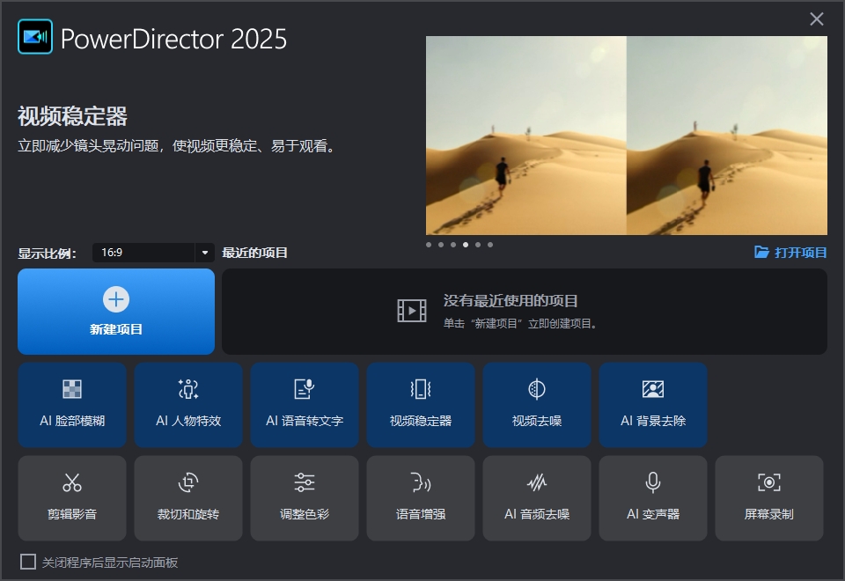Open the 视频稳定器 feature
The height and width of the screenshot is (581, 845).
421,405
